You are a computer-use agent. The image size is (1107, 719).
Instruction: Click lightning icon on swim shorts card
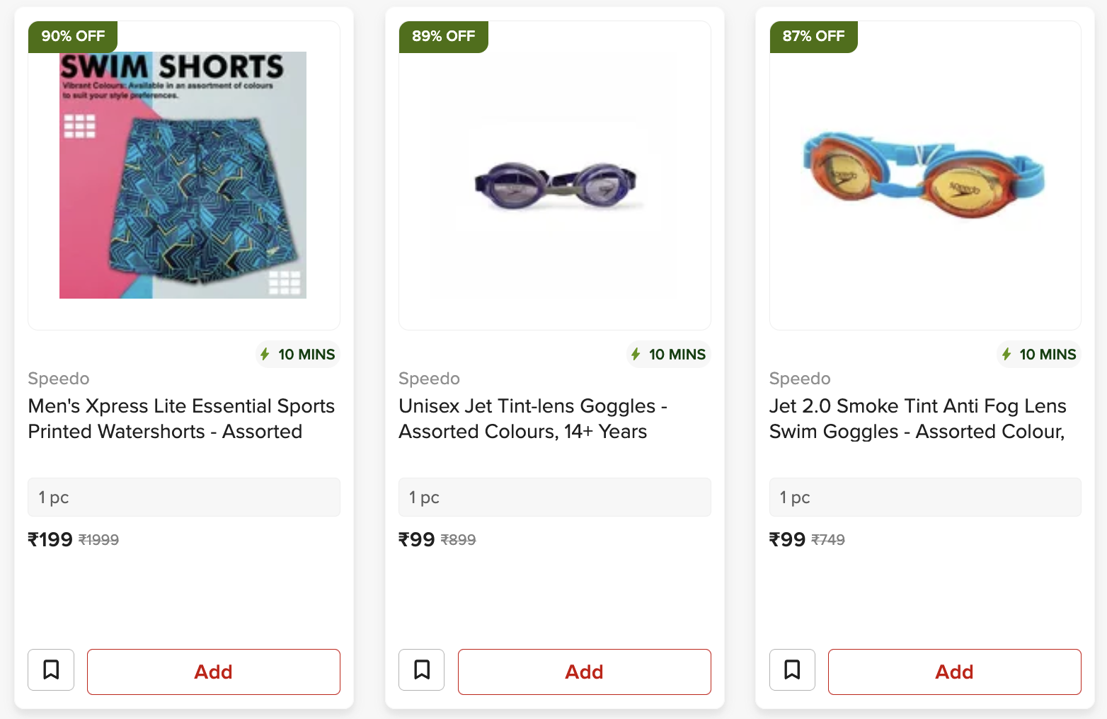point(265,354)
